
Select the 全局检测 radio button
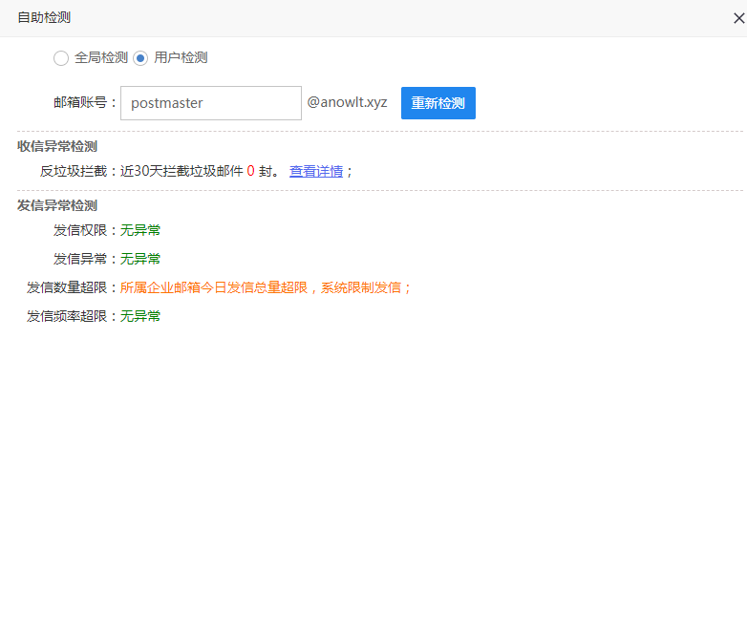(x=61, y=58)
